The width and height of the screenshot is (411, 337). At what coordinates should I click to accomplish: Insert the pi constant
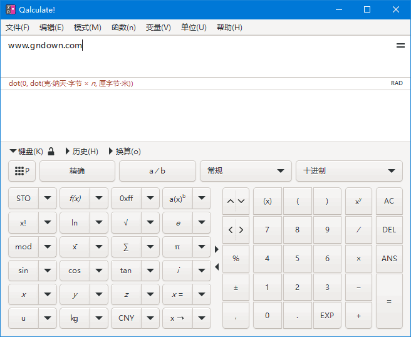tap(177, 247)
